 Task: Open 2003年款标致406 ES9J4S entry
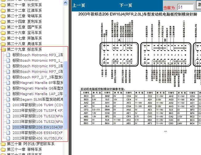point(38,133)
